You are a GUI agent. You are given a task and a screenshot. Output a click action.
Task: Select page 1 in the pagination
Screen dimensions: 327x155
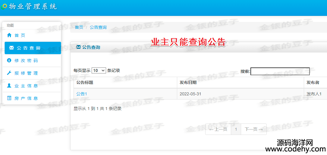click(236, 129)
